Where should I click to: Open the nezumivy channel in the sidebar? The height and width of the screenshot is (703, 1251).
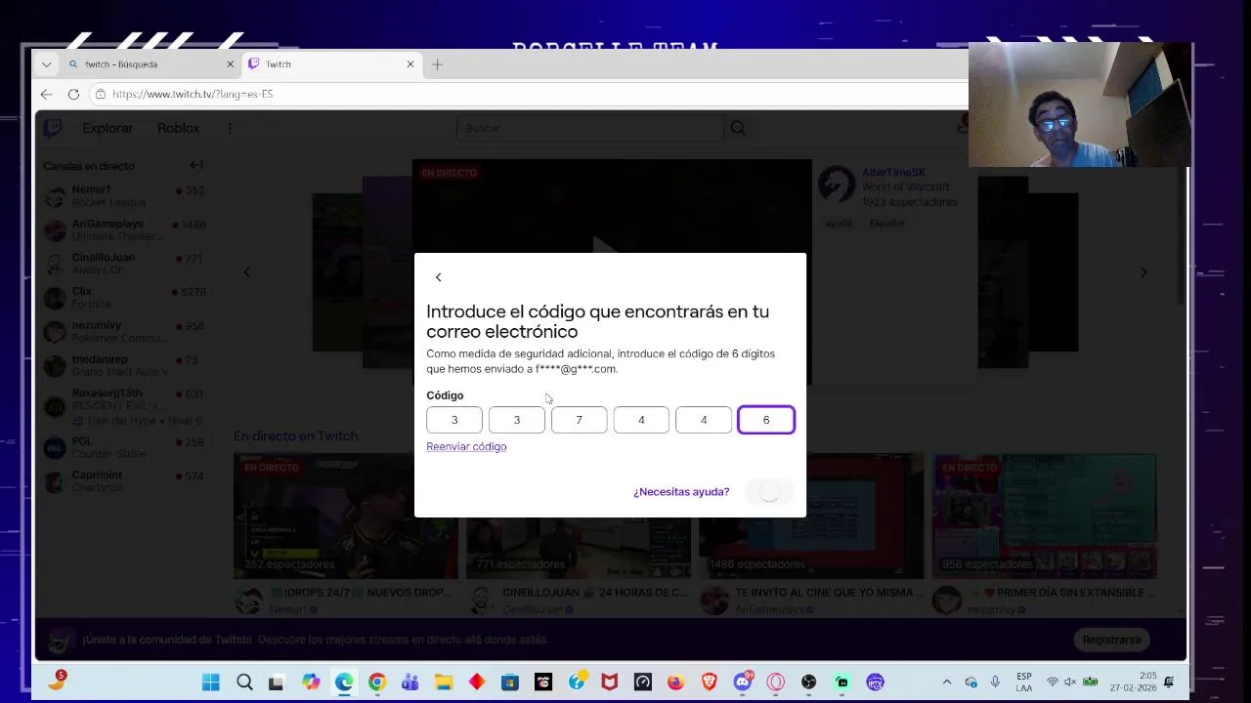pyautogui.click(x=125, y=331)
